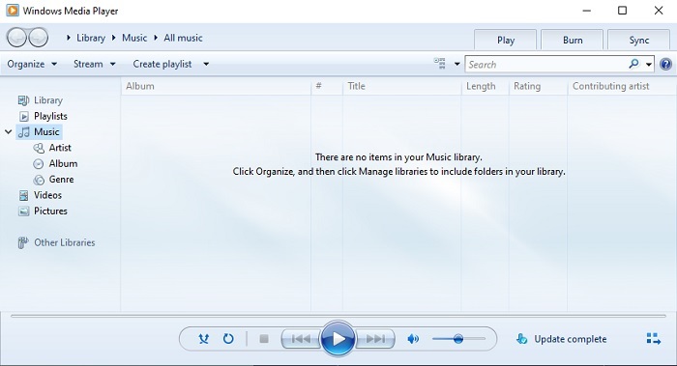Switch to the Burn tab
The image size is (677, 366).
click(573, 41)
